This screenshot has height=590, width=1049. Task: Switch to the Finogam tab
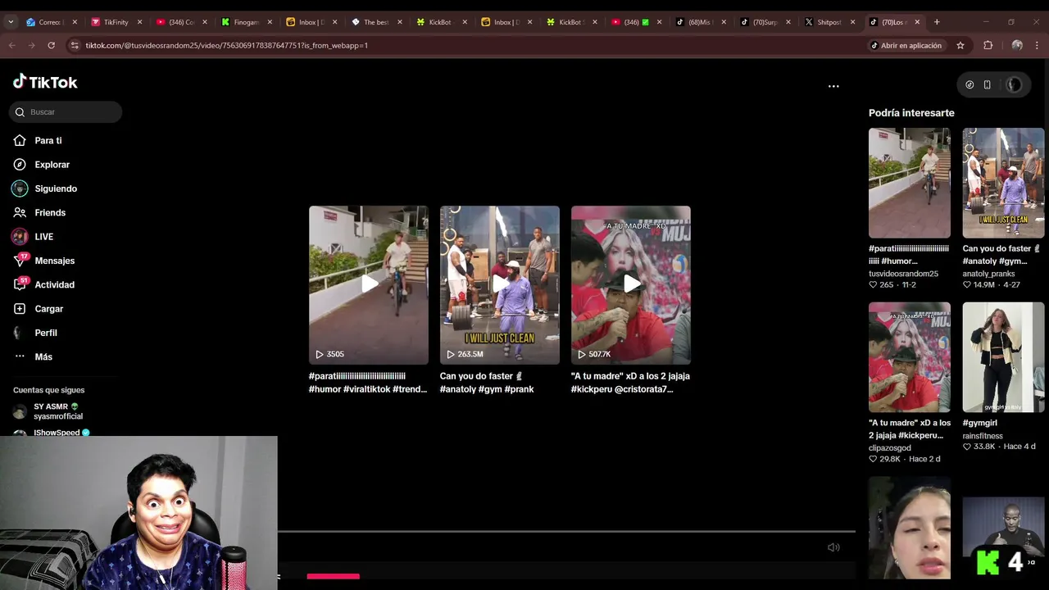point(245,22)
